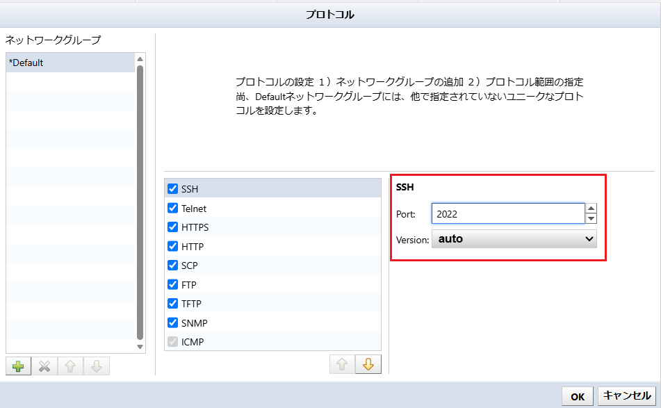Uncheck the SNMP protocol checkbox

click(172, 323)
